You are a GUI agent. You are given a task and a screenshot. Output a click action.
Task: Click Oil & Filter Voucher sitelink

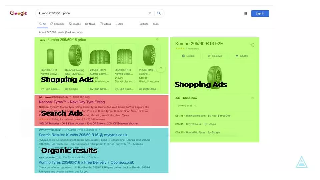point(73,123)
